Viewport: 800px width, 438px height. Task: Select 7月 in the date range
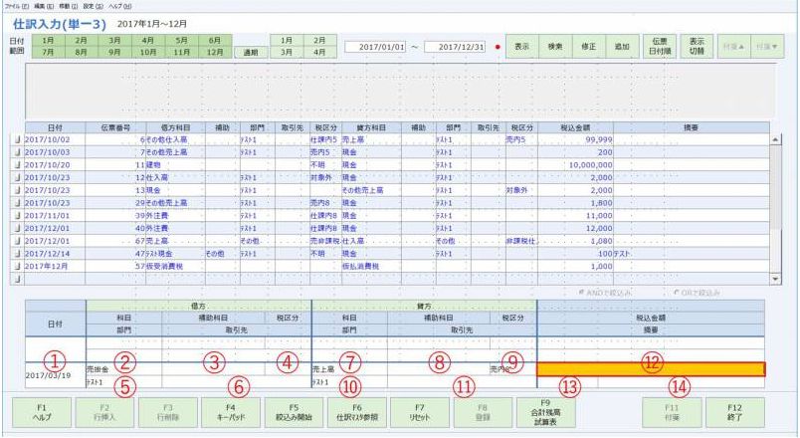pos(48,52)
